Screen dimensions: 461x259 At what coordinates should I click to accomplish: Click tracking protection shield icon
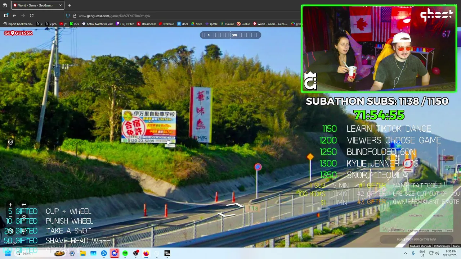click(68, 16)
